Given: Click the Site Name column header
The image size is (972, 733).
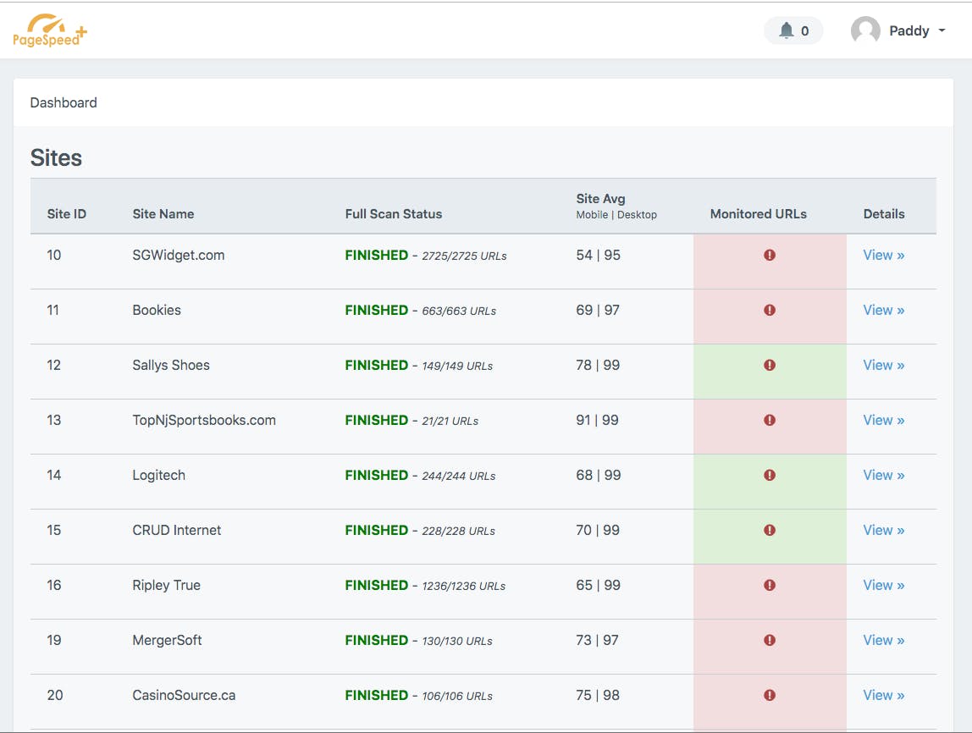Looking at the screenshot, I should coord(163,214).
